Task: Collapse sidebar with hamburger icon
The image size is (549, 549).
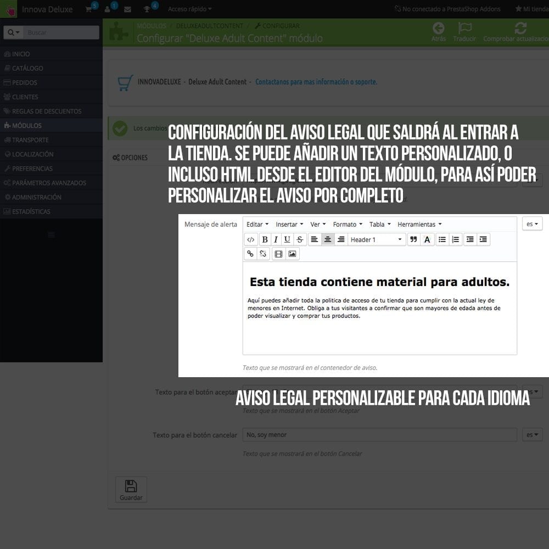Action: click(52, 234)
